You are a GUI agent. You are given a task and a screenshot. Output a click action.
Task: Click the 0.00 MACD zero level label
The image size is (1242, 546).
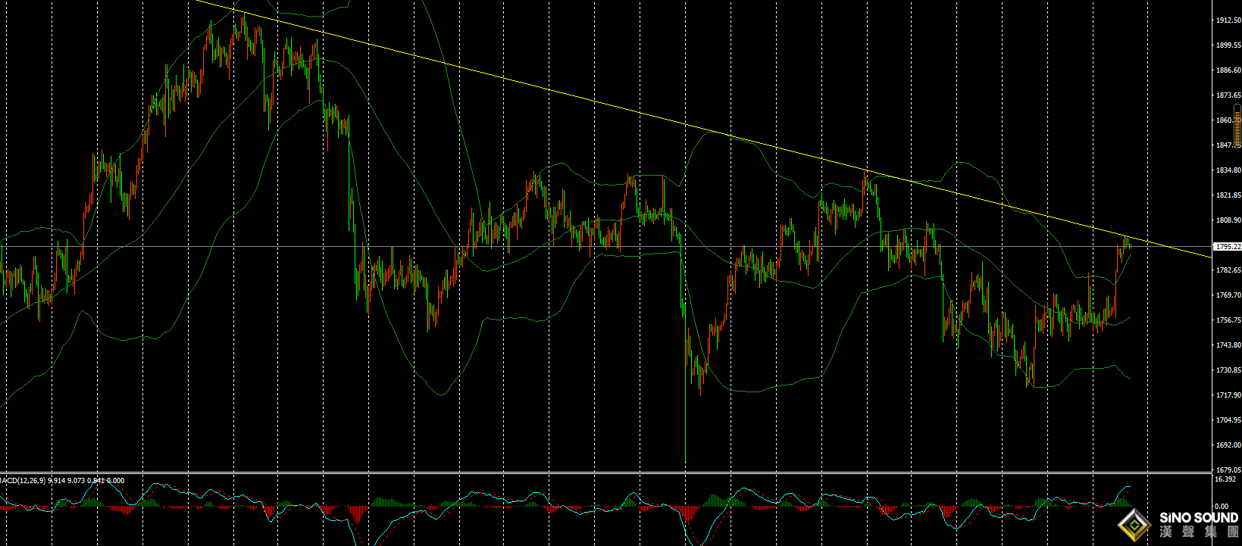click(1222, 506)
